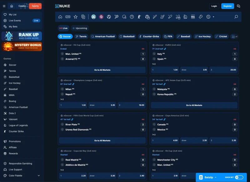The width and height of the screenshot is (250, 182).
Task: Select the League of Legends icon in toolbar
Action: (x=185, y=17)
